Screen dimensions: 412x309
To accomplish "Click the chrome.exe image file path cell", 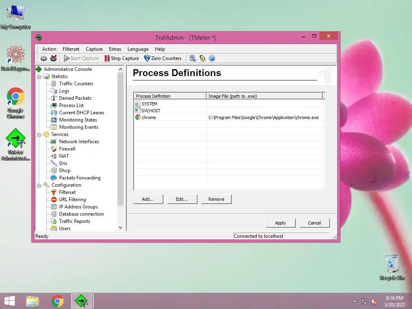I will [264, 117].
